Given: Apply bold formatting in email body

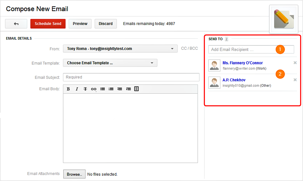Looking at the screenshot, I should [x=68, y=89].
